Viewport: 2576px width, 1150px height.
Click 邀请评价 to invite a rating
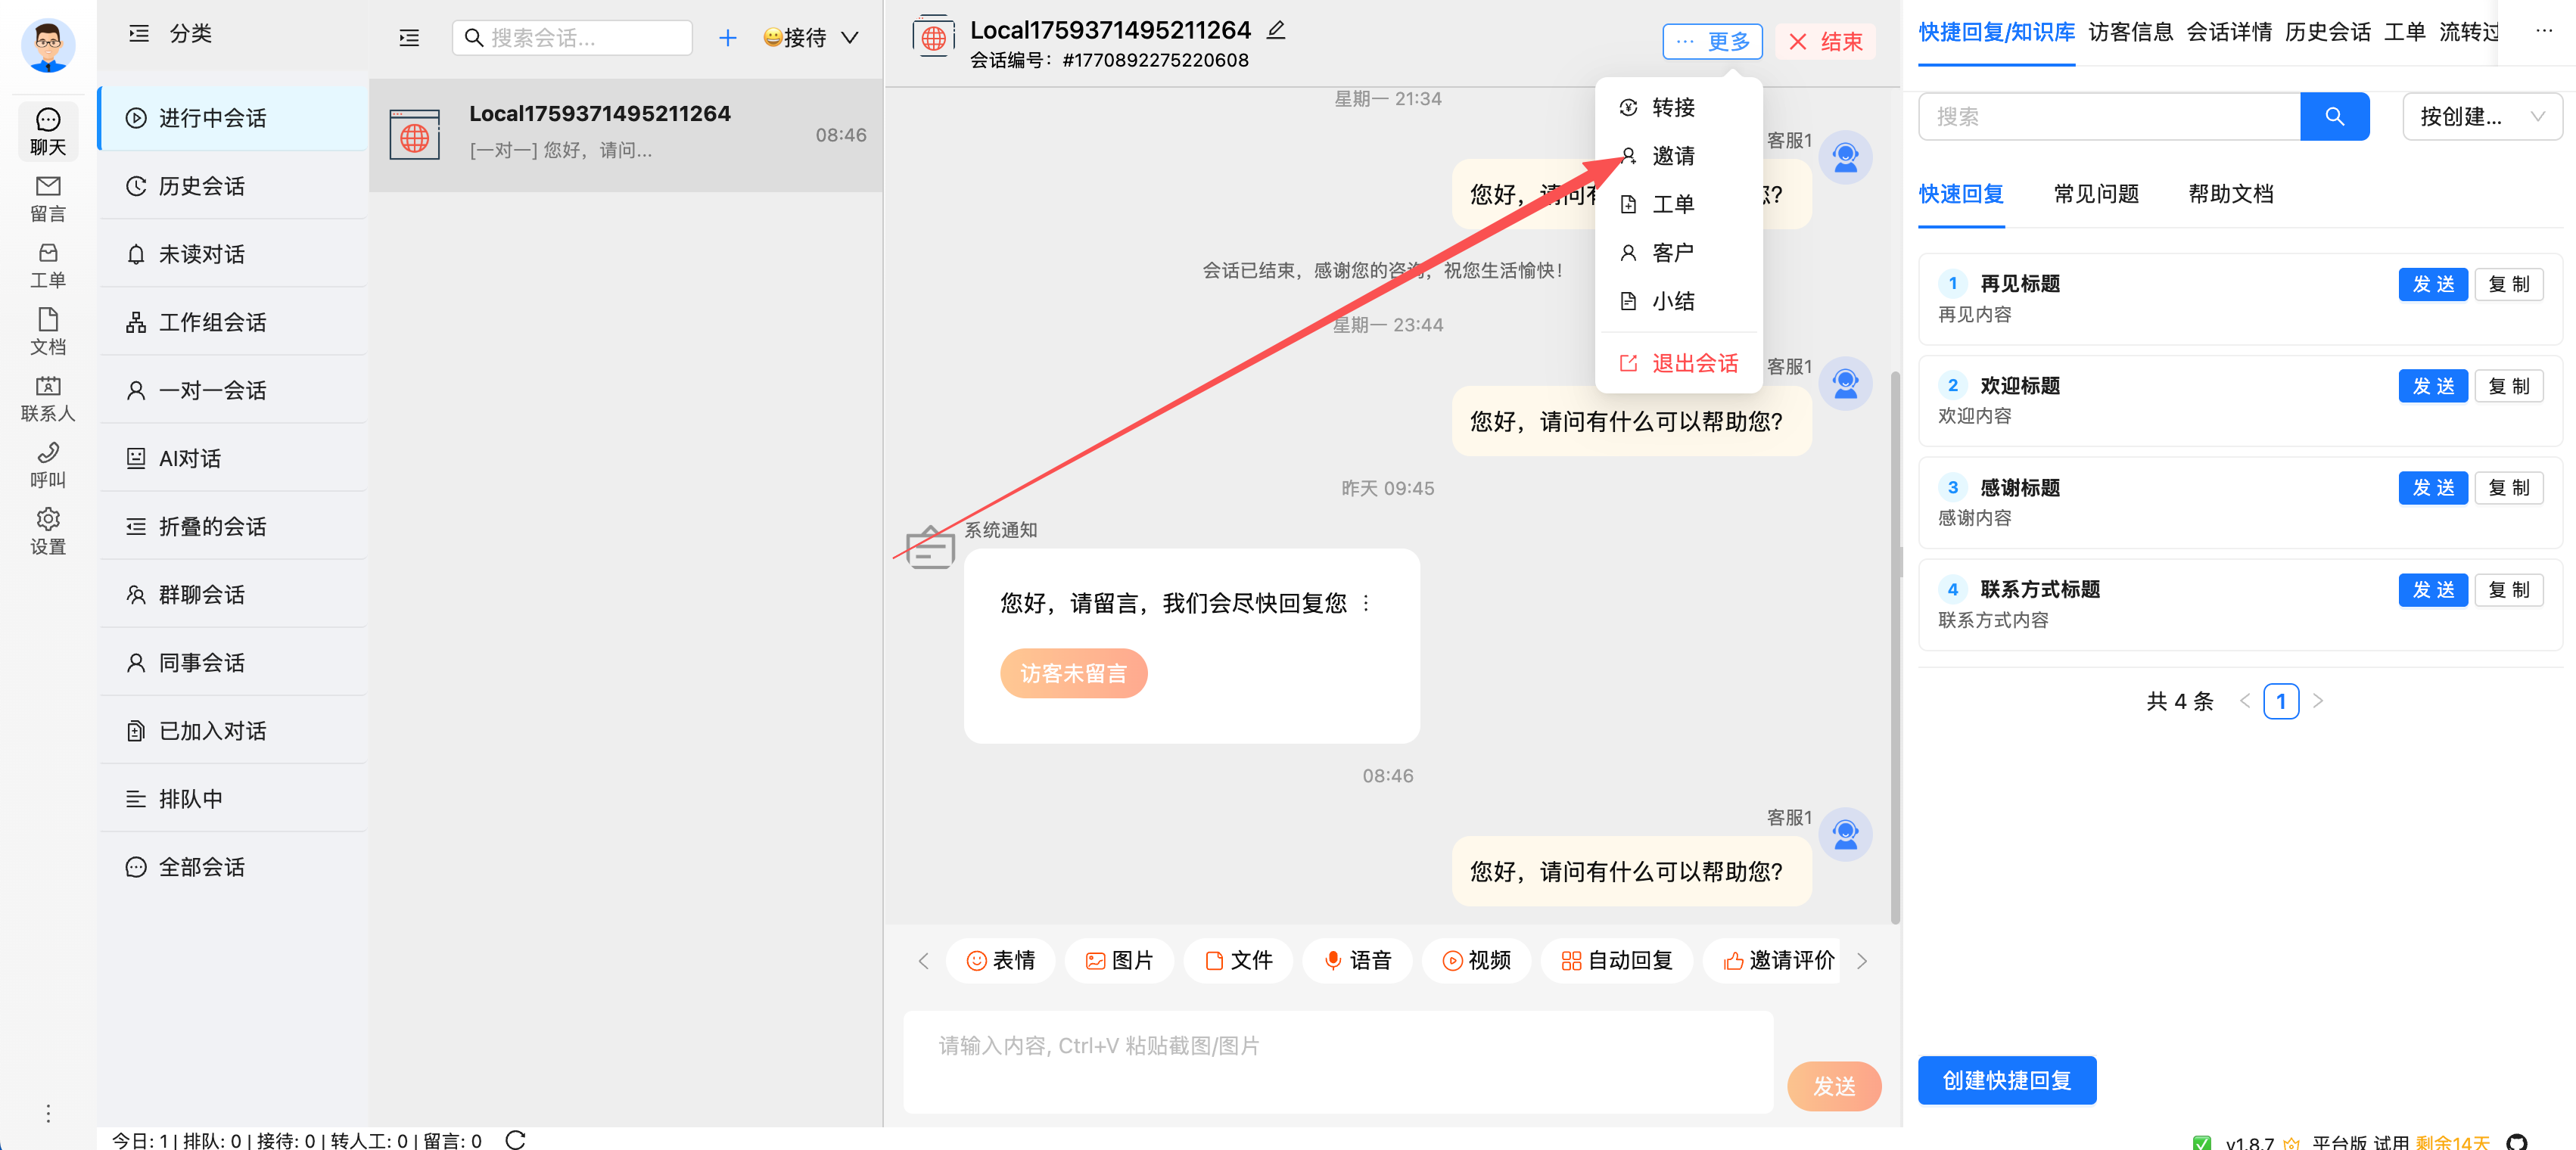(x=1780, y=960)
